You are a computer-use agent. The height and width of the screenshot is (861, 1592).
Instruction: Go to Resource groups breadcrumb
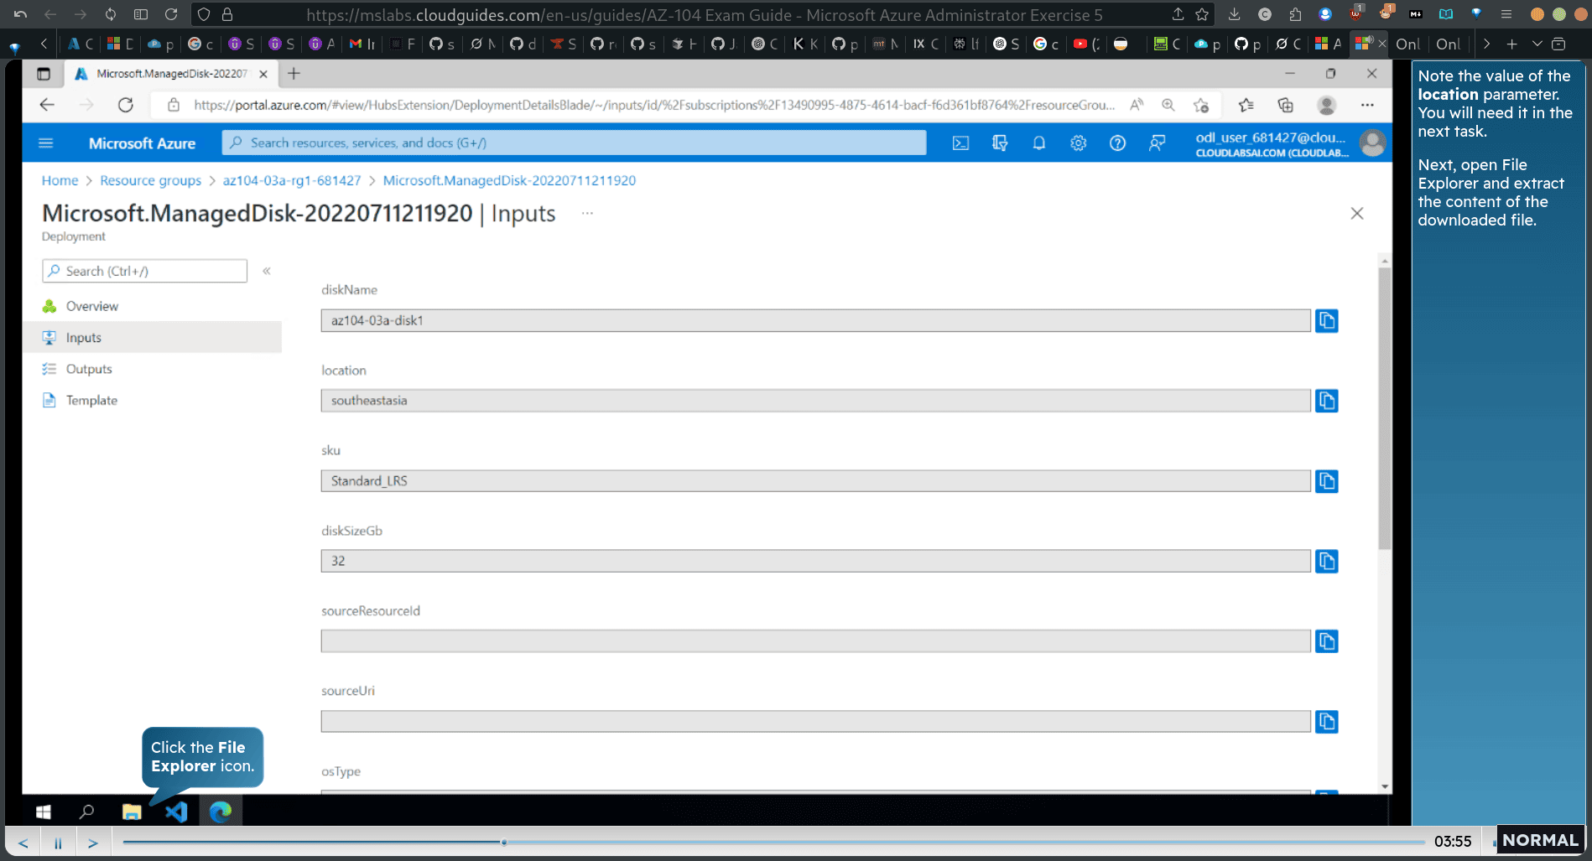click(150, 180)
